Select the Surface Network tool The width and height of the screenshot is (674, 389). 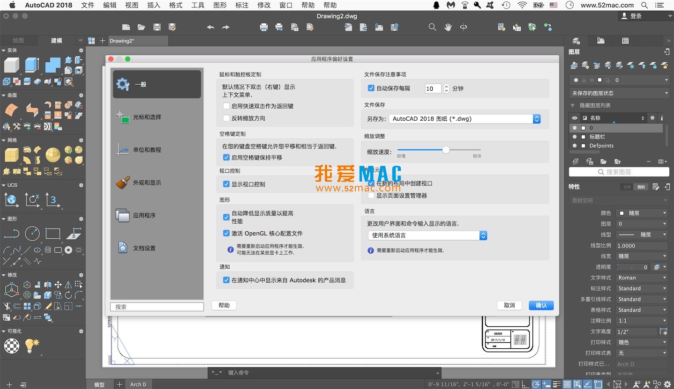tap(12, 110)
